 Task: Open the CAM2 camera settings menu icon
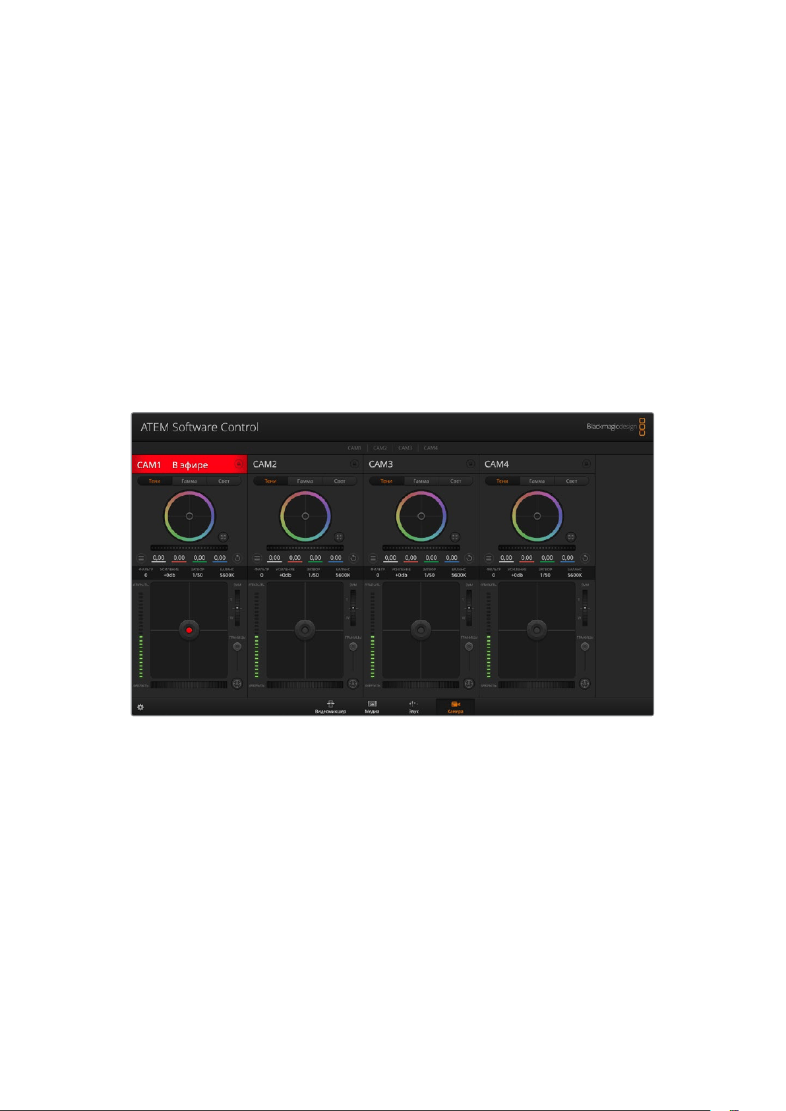click(257, 558)
